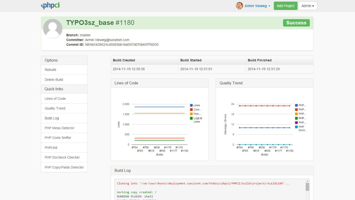Click the Build Log scrollbar thumb
The height and width of the screenshot is (200, 355).
307,187
